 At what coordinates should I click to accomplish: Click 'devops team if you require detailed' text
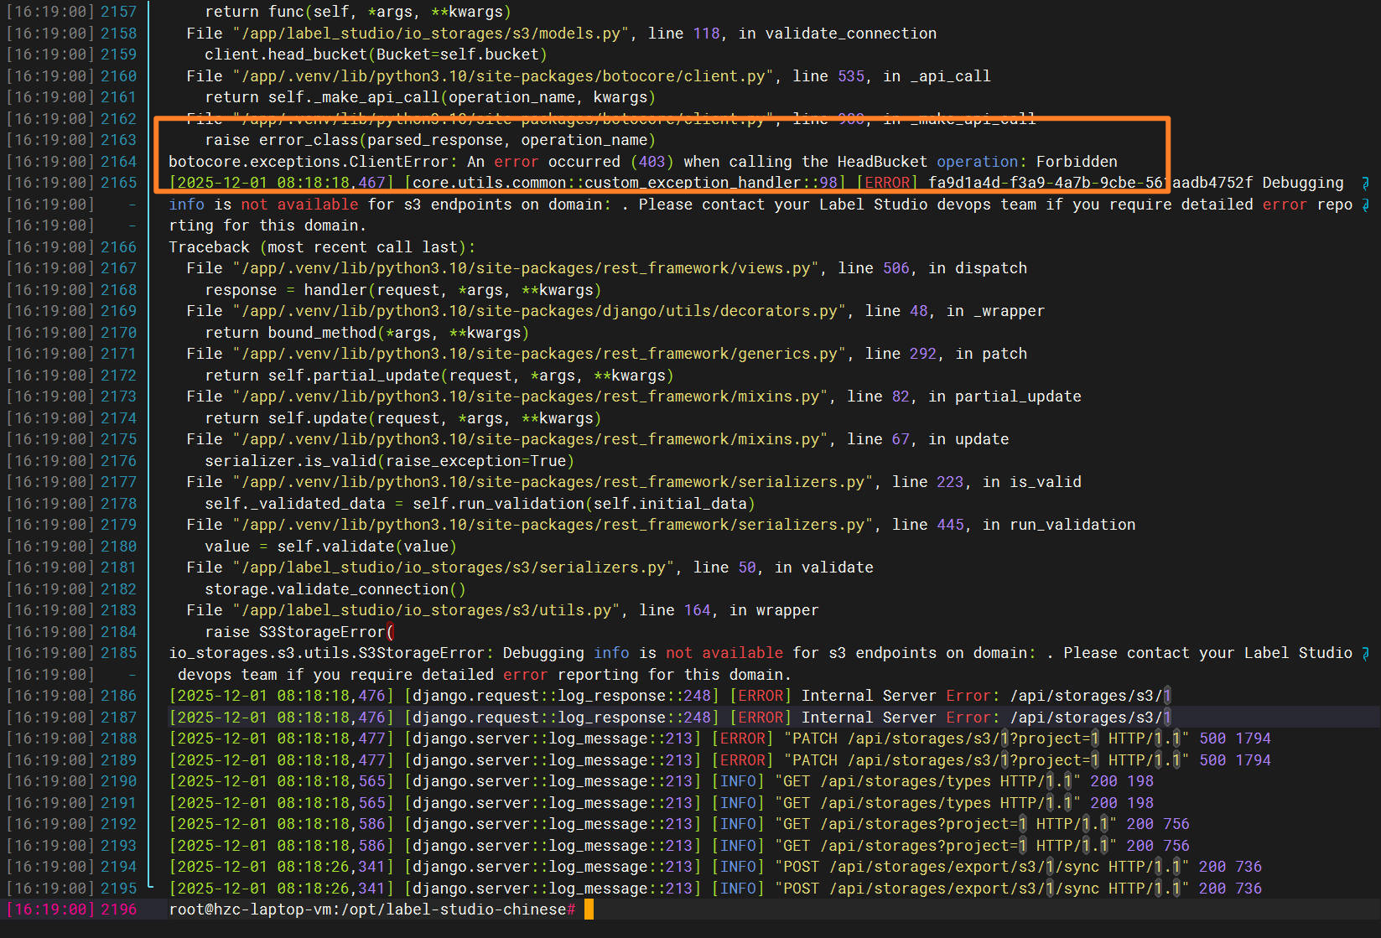(x=335, y=675)
